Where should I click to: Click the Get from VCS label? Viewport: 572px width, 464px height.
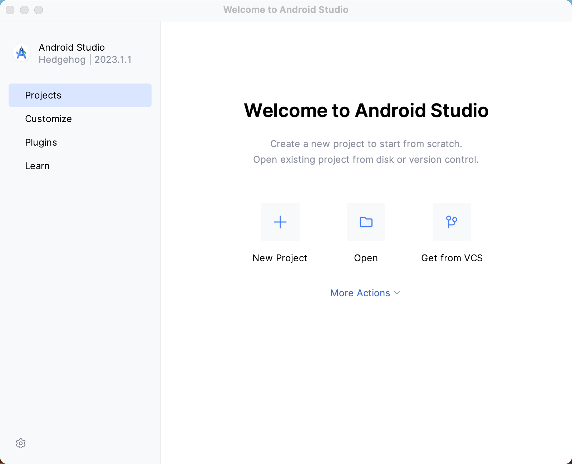452,258
